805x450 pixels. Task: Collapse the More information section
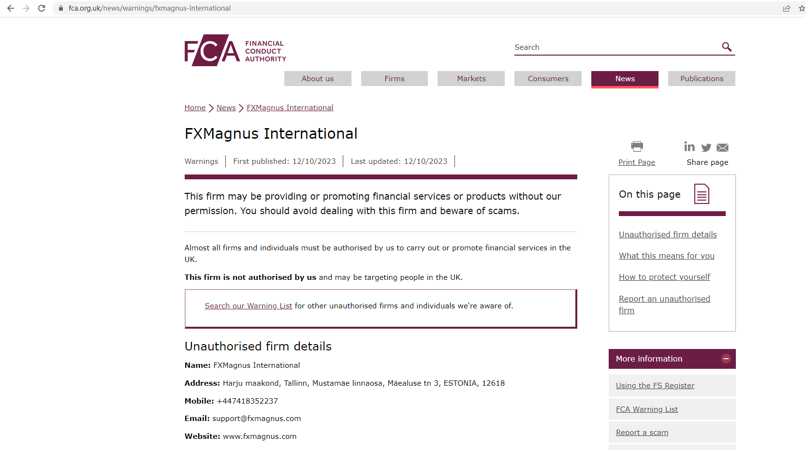coord(726,359)
